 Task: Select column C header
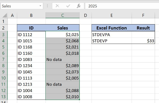[63, 15]
